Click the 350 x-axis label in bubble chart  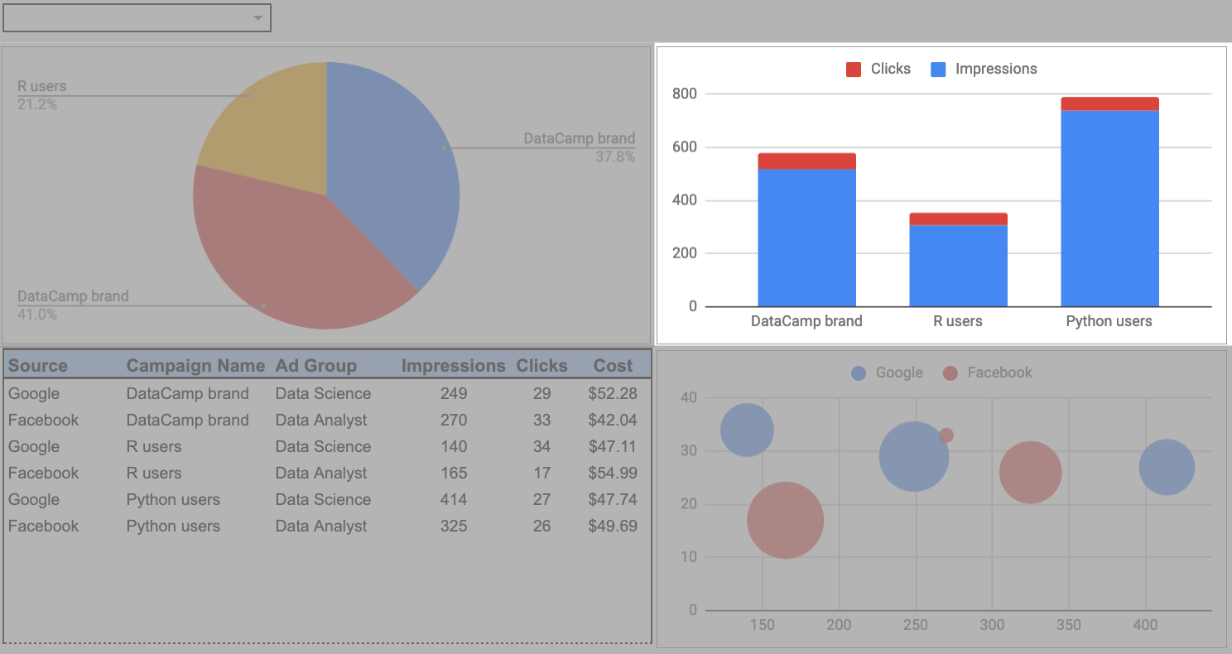tap(1069, 625)
